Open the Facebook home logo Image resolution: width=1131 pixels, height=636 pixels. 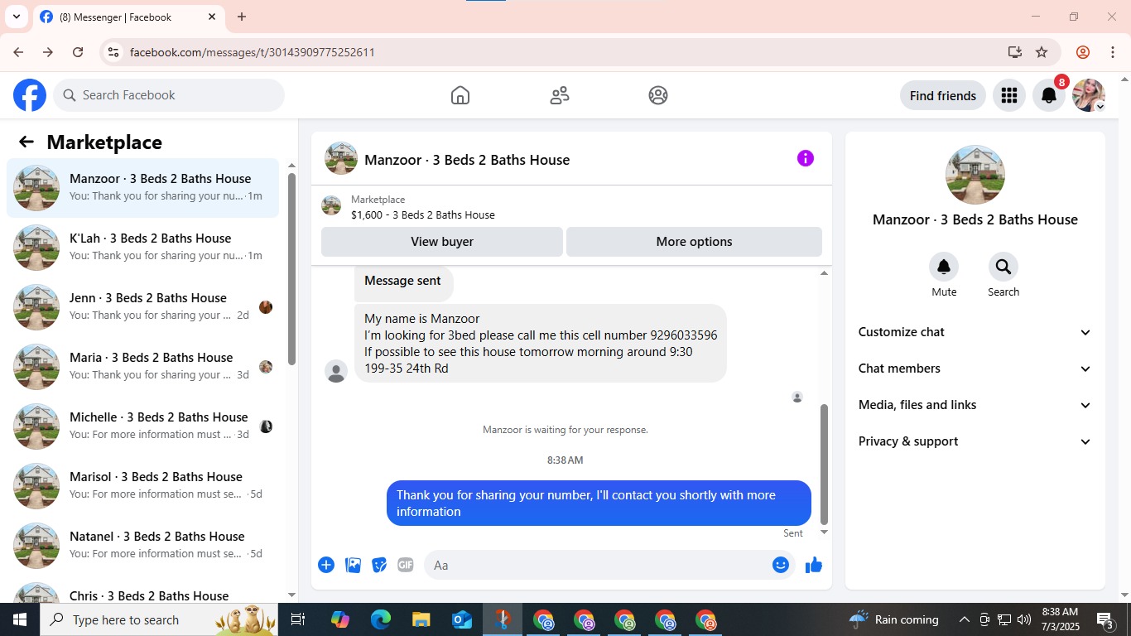click(x=30, y=95)
